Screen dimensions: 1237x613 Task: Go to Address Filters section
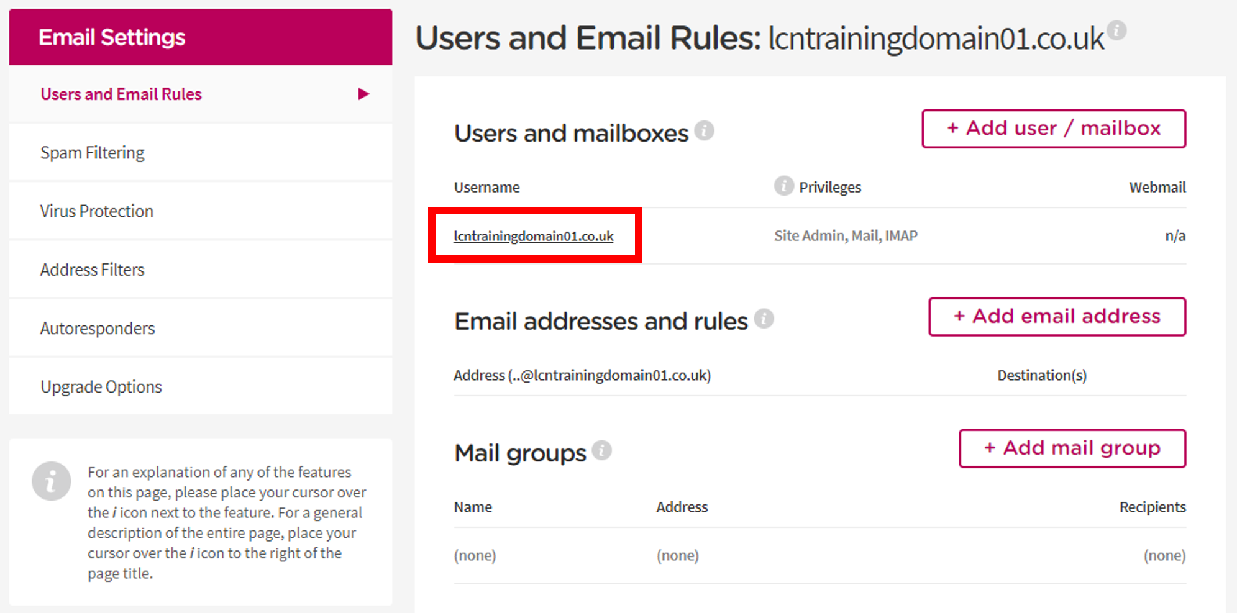click(x=92, y=269)
